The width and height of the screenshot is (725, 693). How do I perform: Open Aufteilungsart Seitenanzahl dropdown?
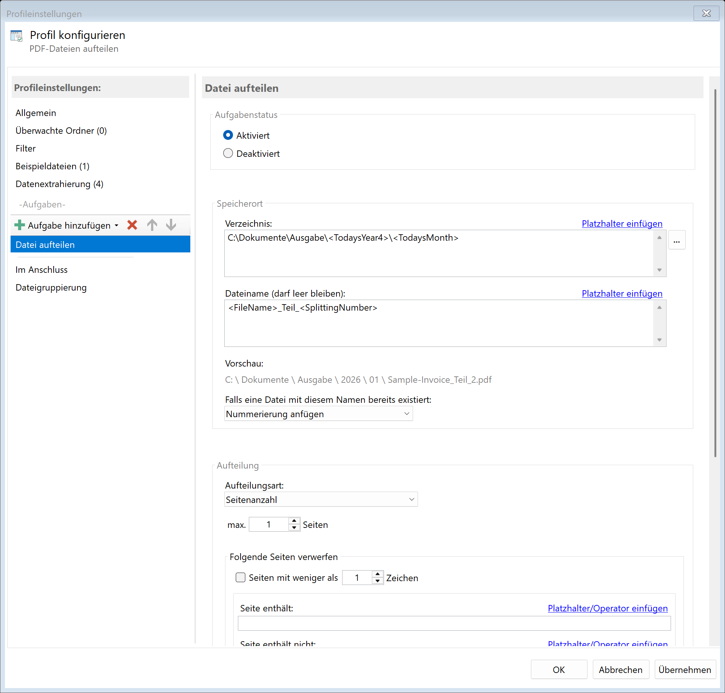tap(321, 500)
